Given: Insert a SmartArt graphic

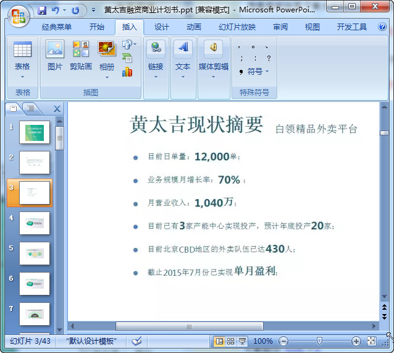Looking at the screenshot, I should [127, 58].
